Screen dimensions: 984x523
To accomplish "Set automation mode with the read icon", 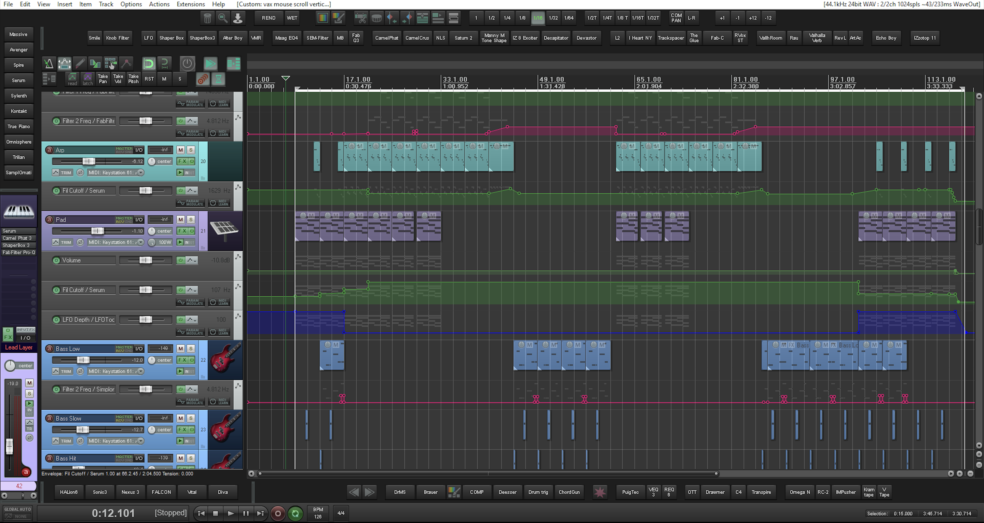I will pos(72,79).
